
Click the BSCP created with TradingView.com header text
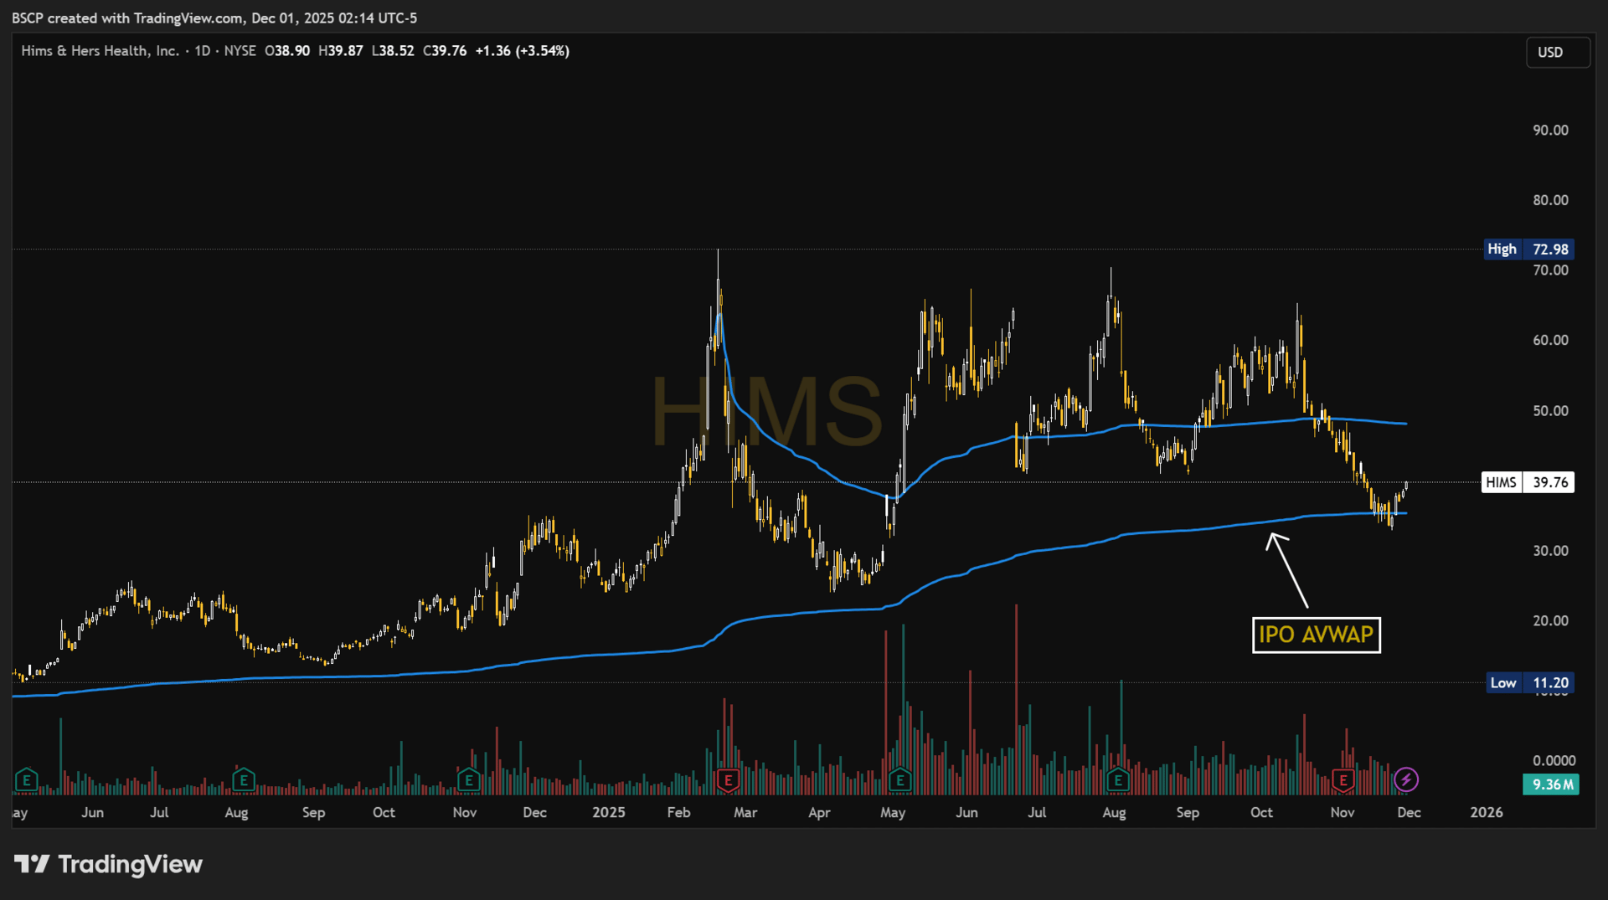(x=214, y=18)
